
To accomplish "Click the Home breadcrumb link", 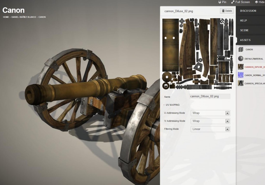I will point(6,17).
